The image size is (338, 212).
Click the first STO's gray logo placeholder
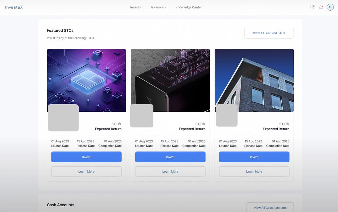click(x=63, y=118)
